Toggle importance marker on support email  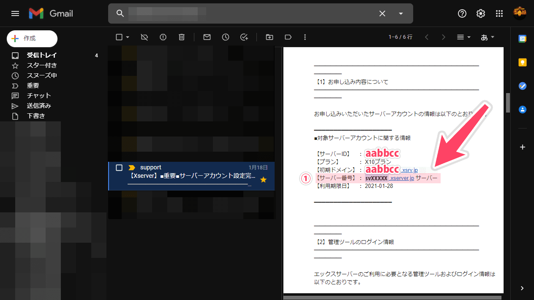tap(131, 168)
